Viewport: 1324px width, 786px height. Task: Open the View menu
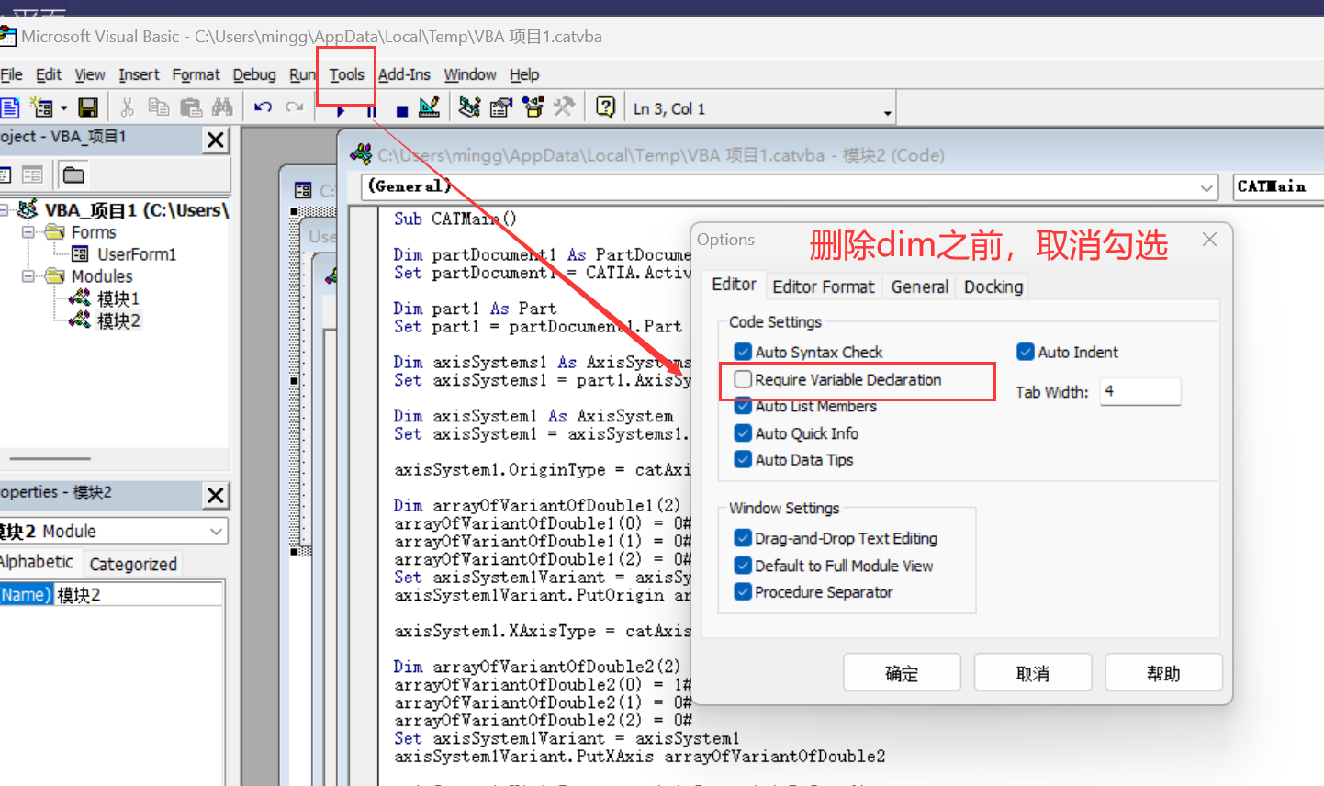90,74
